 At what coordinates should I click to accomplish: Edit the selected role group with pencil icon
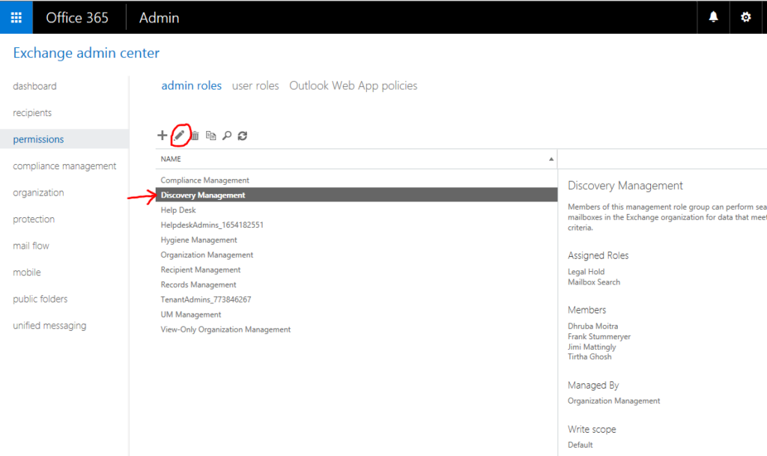pyautogui.click(x=180, y=136)
